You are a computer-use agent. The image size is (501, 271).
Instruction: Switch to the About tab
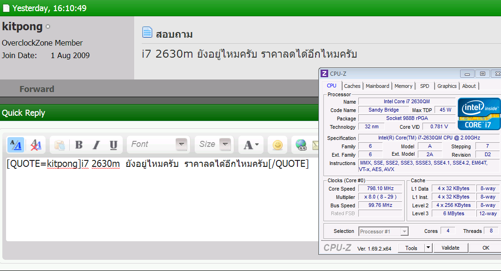[469, 86]
